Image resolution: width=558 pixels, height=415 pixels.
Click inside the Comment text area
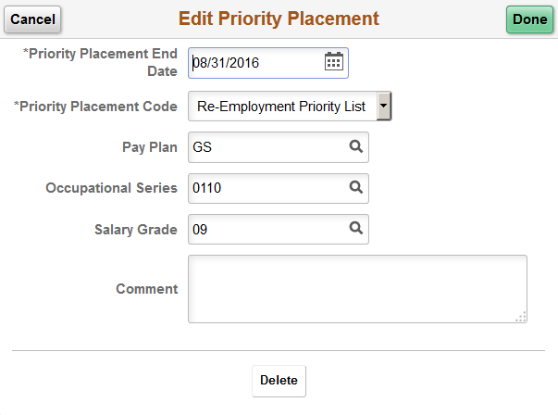[x=356, y=289]
